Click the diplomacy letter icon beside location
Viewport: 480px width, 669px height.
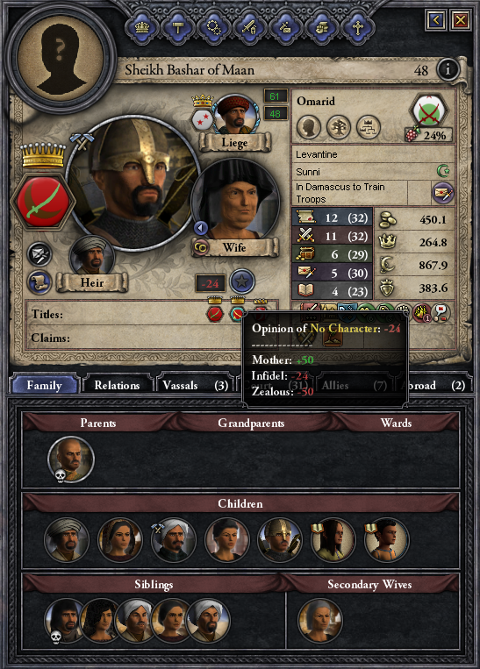pyautogui.click(x=443, y=193)
